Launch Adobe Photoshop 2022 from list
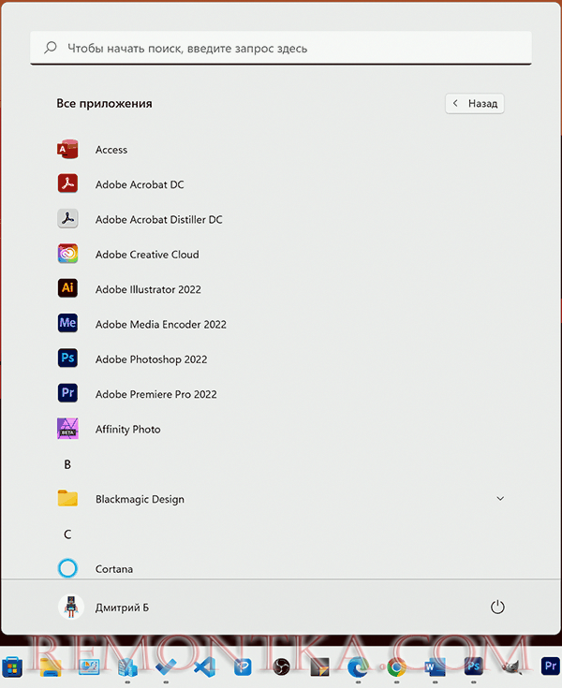The height and width of the screenshot is (688, 562). point(151,359)
